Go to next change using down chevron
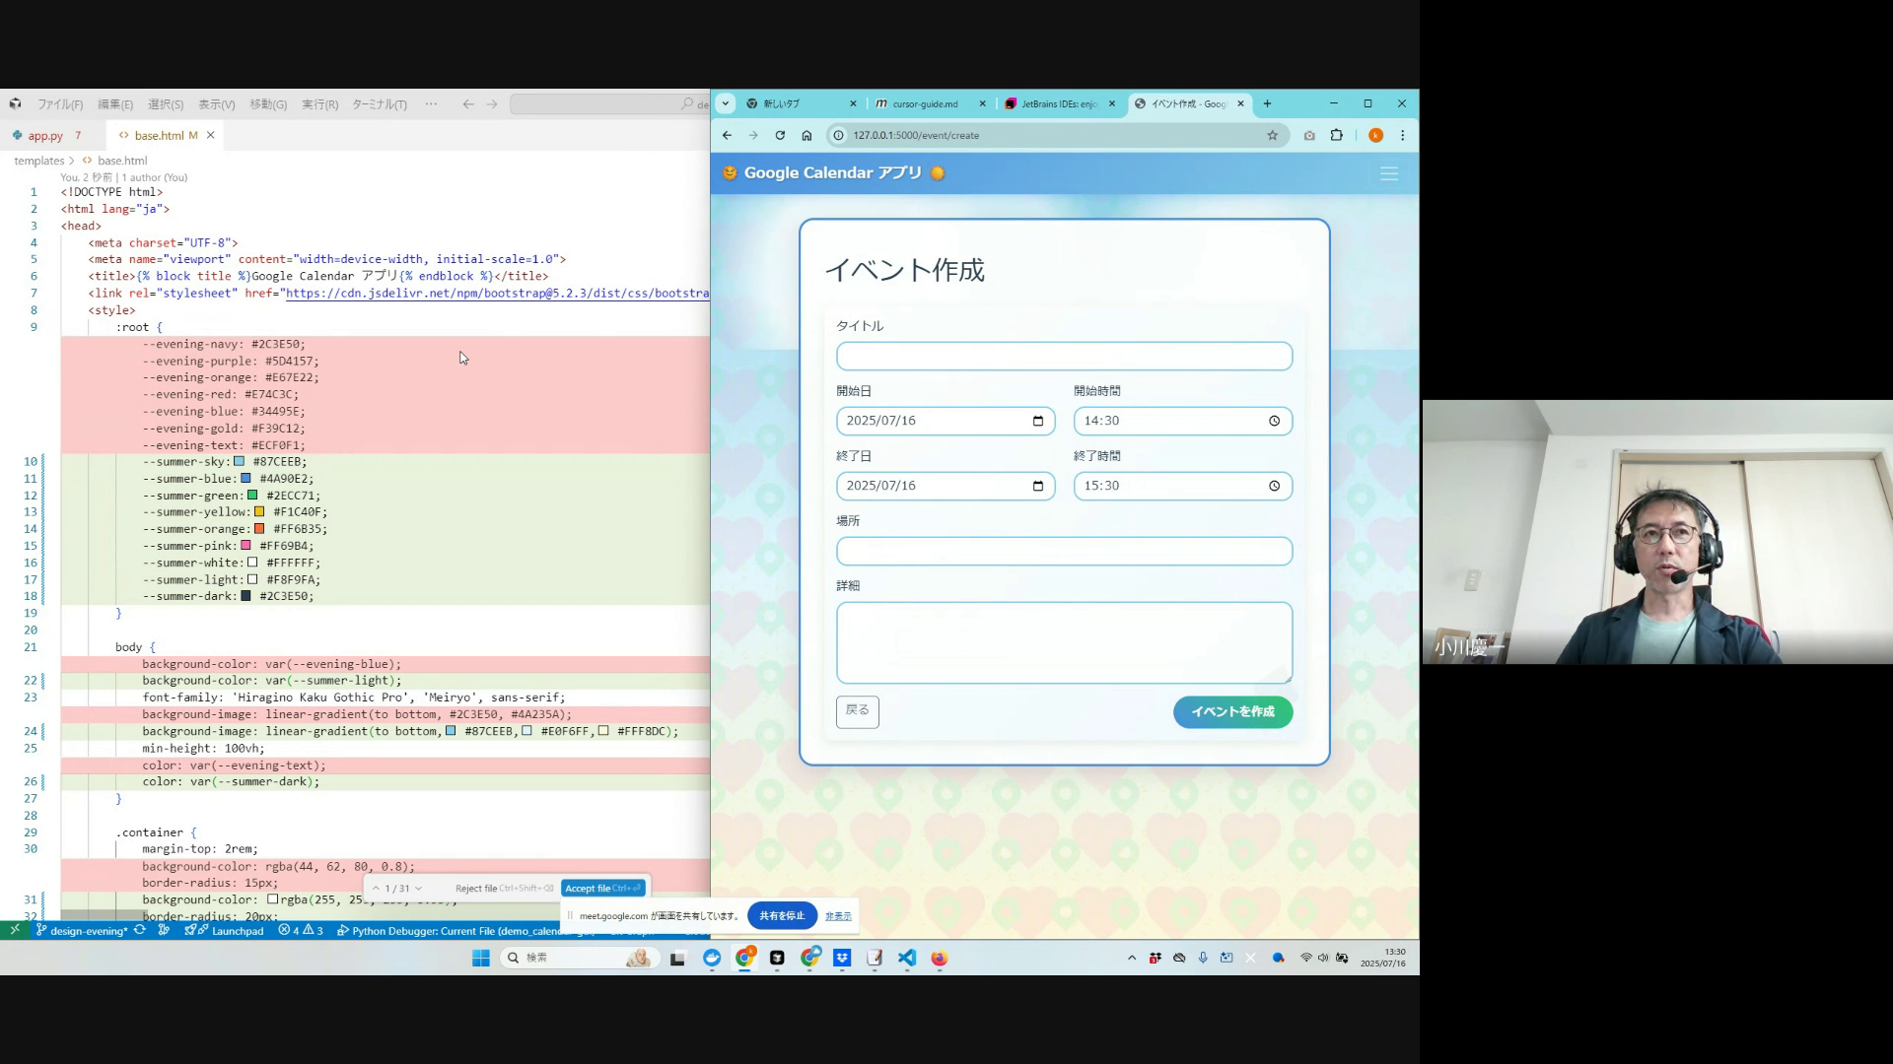This screenshot has height=1064, width=1893. (x=418, y=889)
